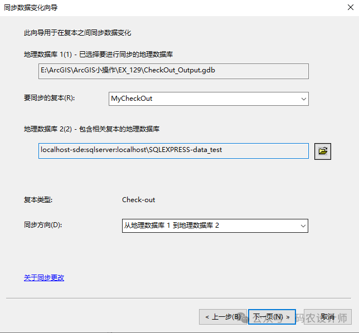359x333 pixels.
Task: Click the CheckOut_Output.gdb path field
Action: tap(173, 71)
